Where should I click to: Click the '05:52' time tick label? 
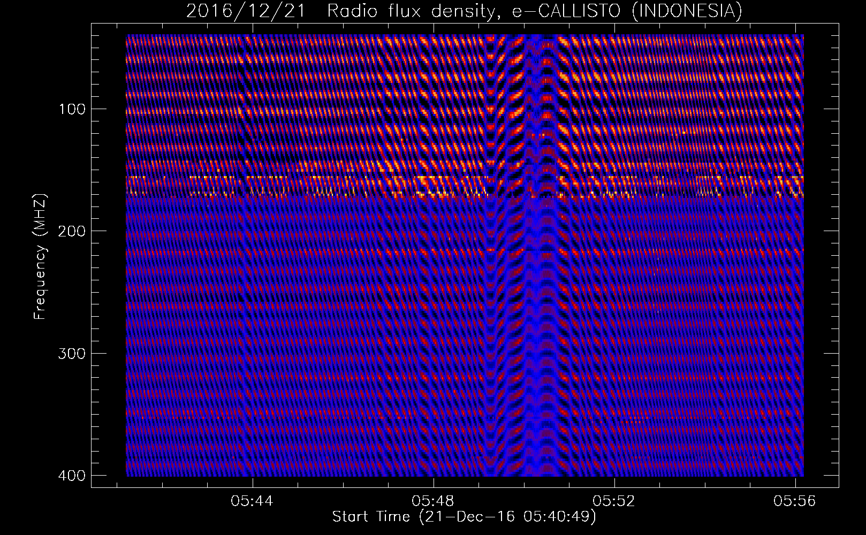[x=614, y=501]
